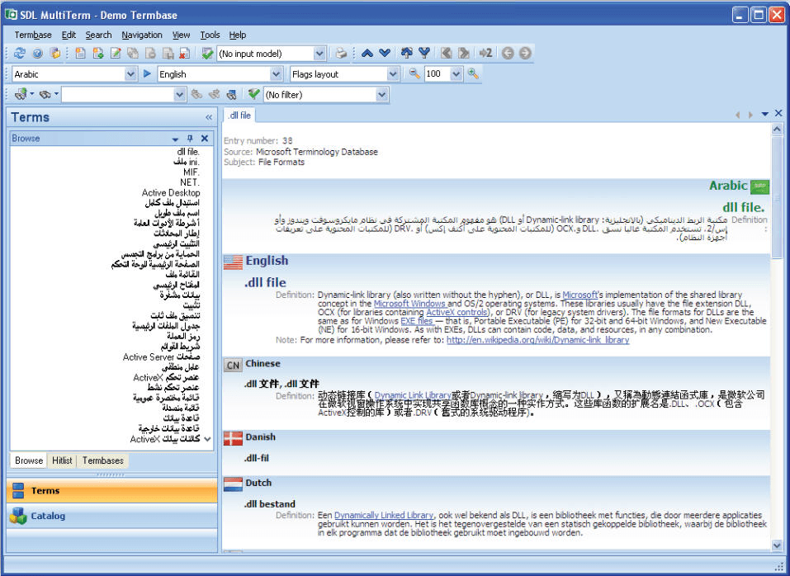Viewport: 790px width, 576px height.
Task: Close the Browse panel
Action: (x=204, y=139)
